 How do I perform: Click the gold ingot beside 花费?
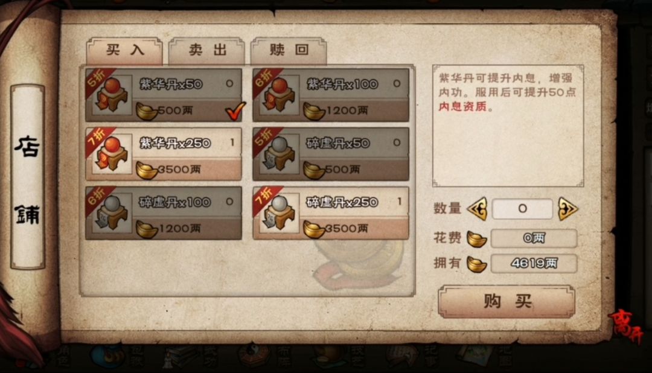coord(476,239)
